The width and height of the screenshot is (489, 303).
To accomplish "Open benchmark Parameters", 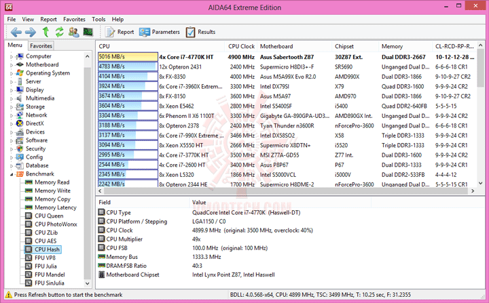I will (160, 32).
